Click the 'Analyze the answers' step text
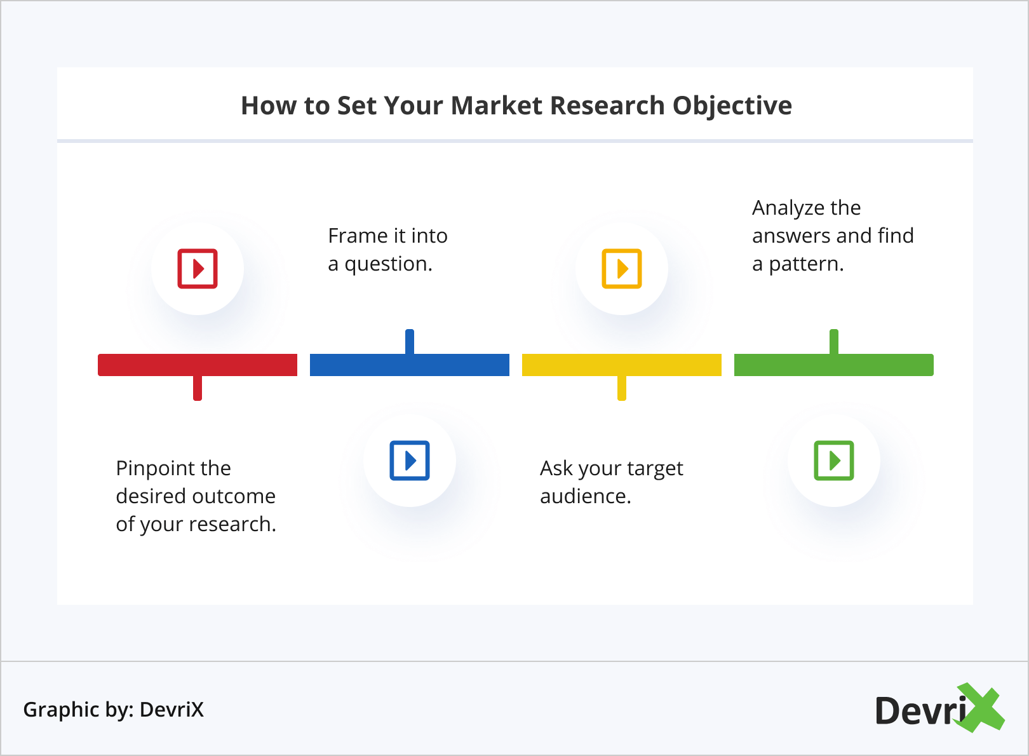Image resolution: width=1029 pixels, height=756 pixels. 832,236
